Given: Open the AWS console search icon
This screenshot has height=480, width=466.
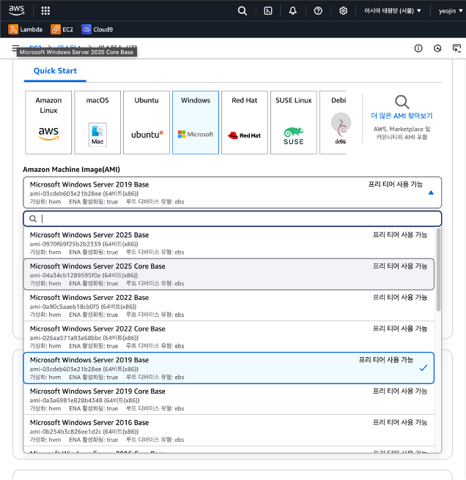Looking at the screenshot, I should pyautogui.click(x=243, y=11).
